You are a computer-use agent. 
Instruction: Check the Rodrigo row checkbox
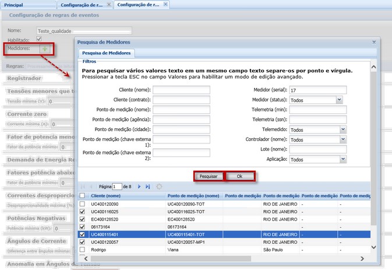tap(82, 249)
